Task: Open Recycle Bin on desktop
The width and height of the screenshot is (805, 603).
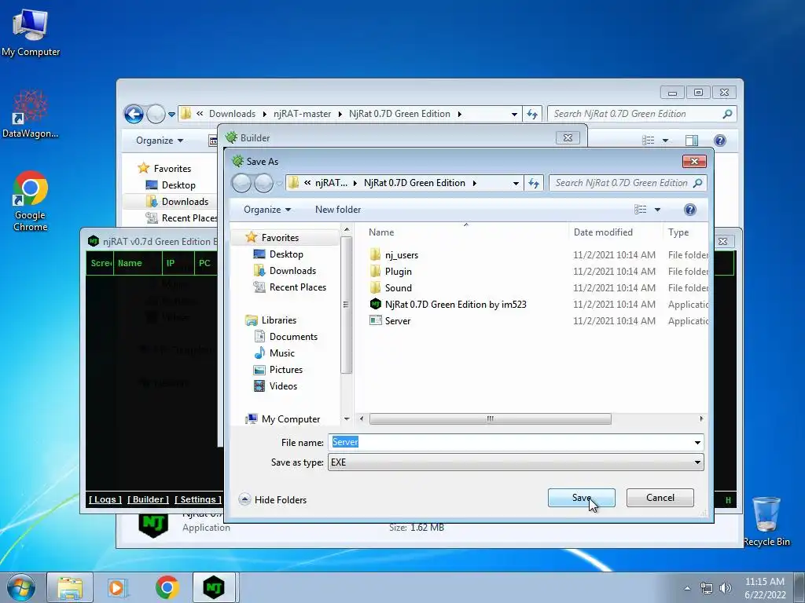Action: tap(766, 521)
